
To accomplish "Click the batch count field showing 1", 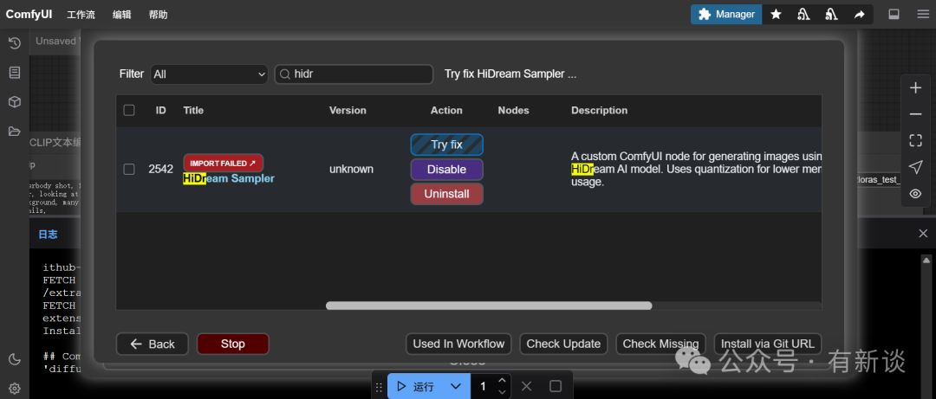I will [483, 387].
